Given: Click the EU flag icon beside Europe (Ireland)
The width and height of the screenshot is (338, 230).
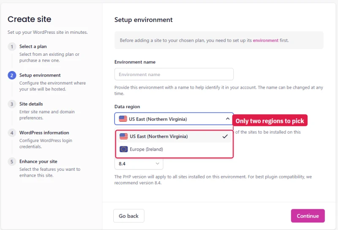Looking at the screenshot, I should [x=123, y=149].
